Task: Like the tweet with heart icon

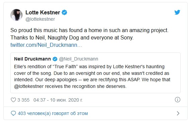Action: pos(13,100)
